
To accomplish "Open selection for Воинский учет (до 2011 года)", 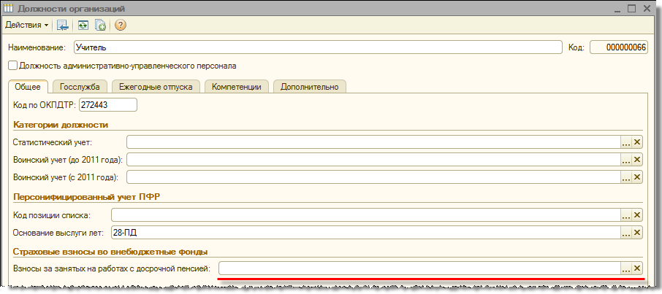I will click(625, 160).
